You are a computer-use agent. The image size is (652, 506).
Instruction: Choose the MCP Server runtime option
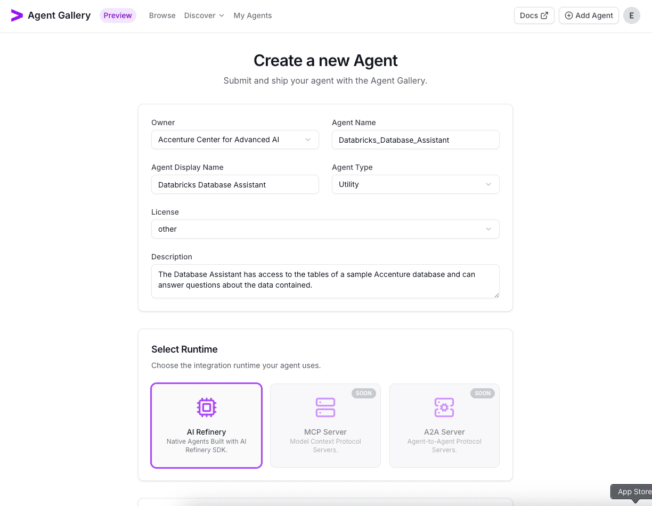click(x=325, y=426)
